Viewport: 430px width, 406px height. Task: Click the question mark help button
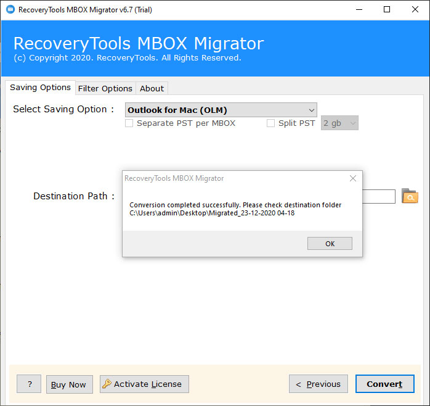[x=29, y=384]
